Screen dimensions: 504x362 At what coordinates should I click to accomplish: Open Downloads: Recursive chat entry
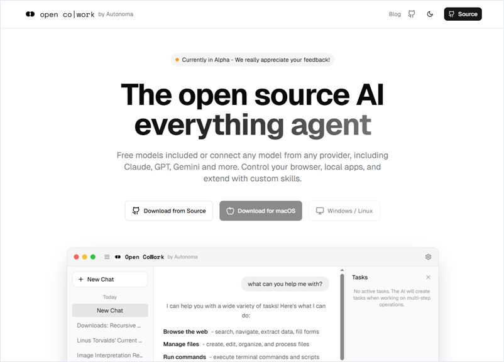click(109, 326)
